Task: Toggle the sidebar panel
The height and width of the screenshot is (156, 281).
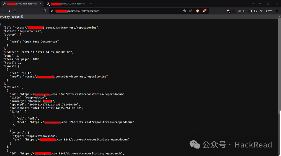Action: point(250,11)
